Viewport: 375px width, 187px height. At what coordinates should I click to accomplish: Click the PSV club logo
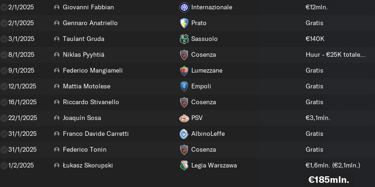[184, 118]
